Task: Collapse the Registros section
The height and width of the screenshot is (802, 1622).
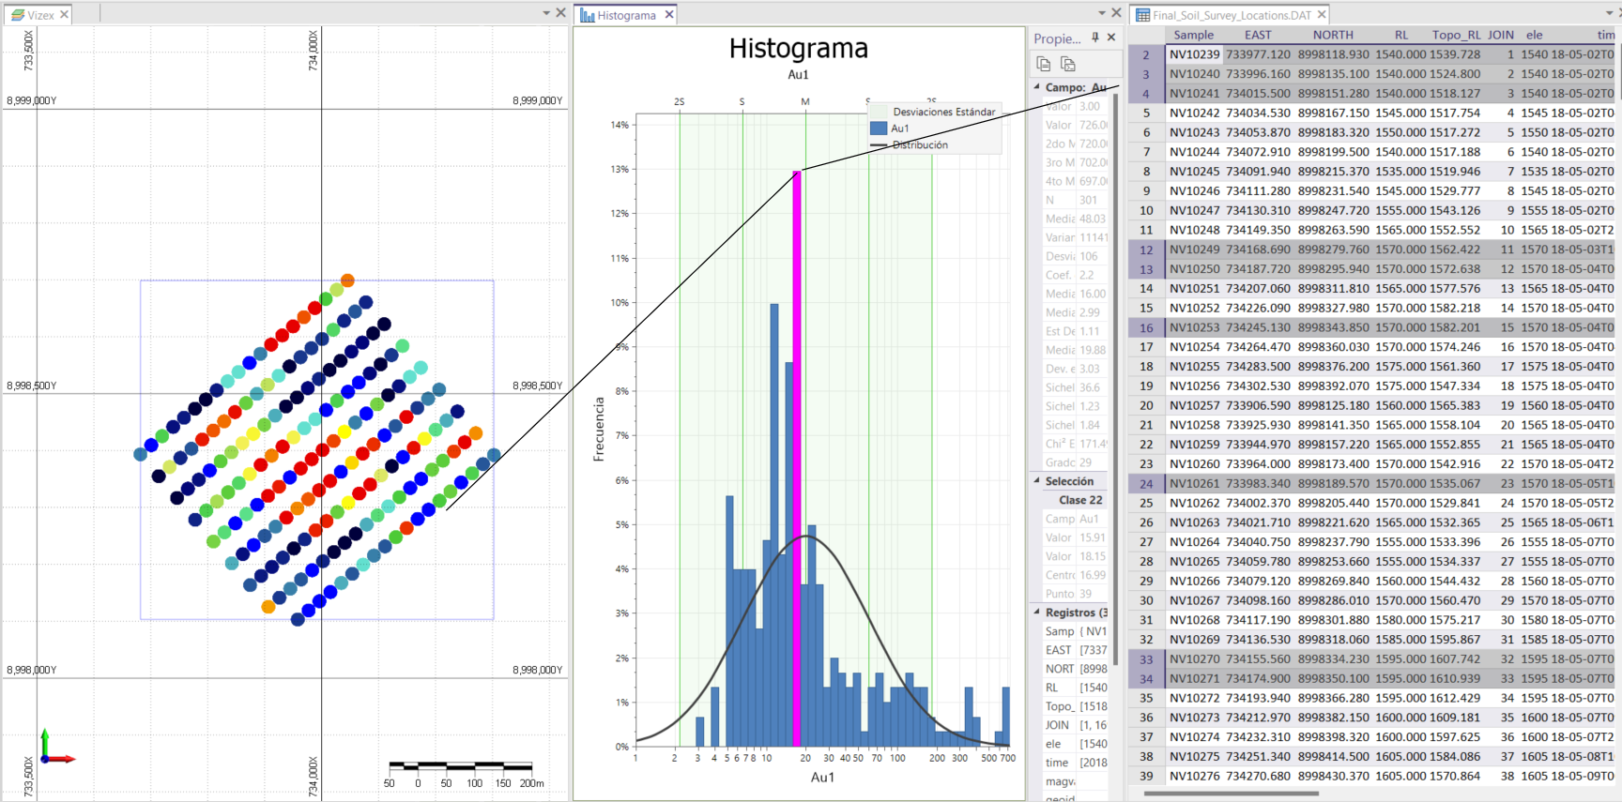Action: (x=1037, y=613)
